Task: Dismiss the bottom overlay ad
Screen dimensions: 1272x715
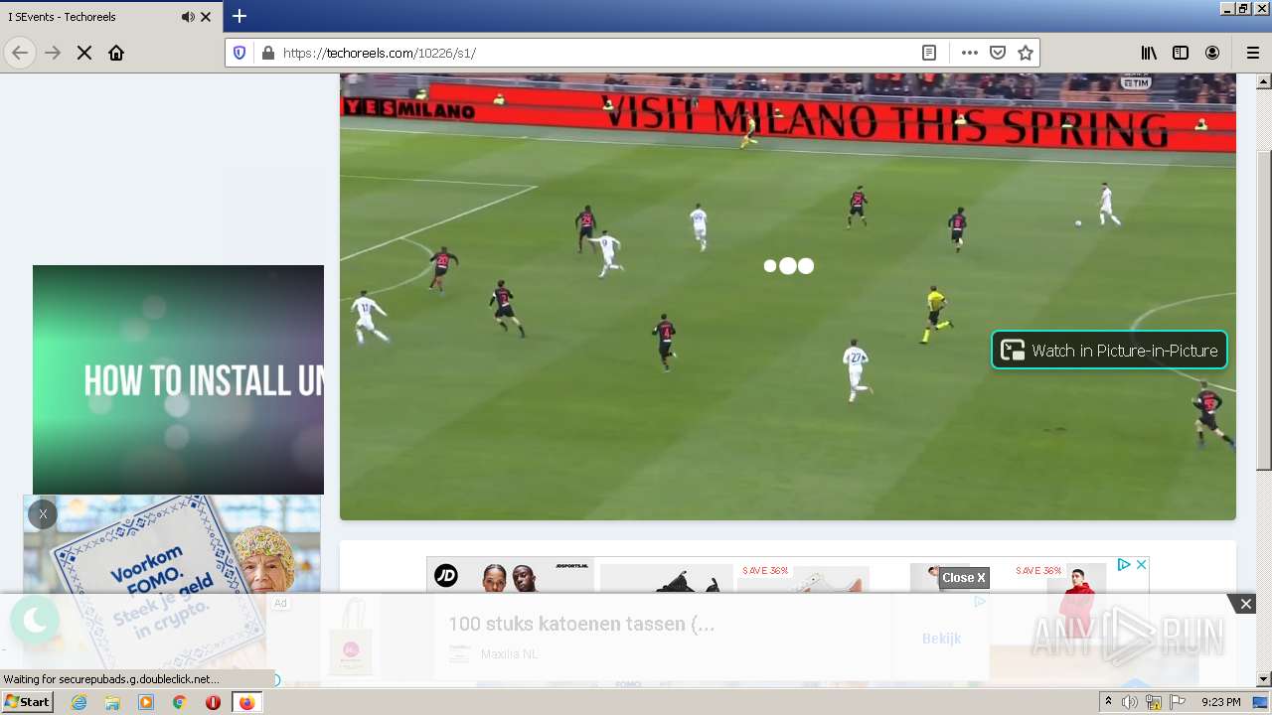Action: [1245, 604]
